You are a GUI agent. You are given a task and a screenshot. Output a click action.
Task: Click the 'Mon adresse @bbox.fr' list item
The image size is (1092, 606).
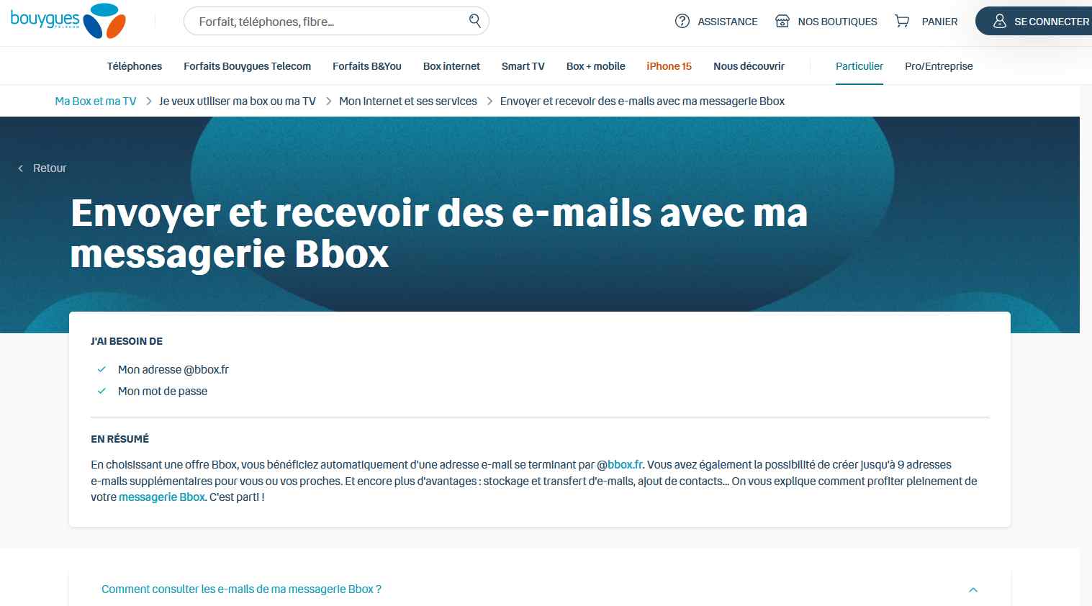point(173,370)
